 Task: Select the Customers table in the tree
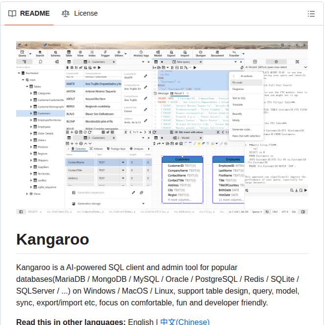41,113
